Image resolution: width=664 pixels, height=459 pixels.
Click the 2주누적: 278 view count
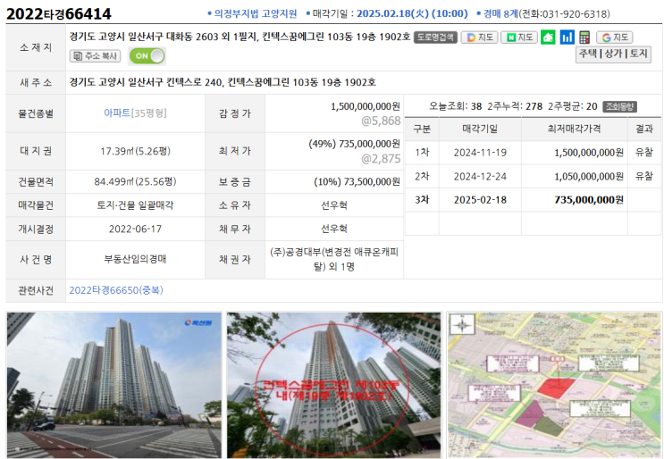coord(515,106)
